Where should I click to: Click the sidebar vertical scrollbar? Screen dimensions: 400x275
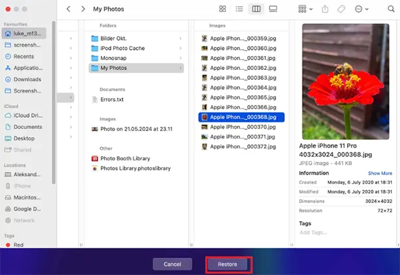(x=53, y=103)
